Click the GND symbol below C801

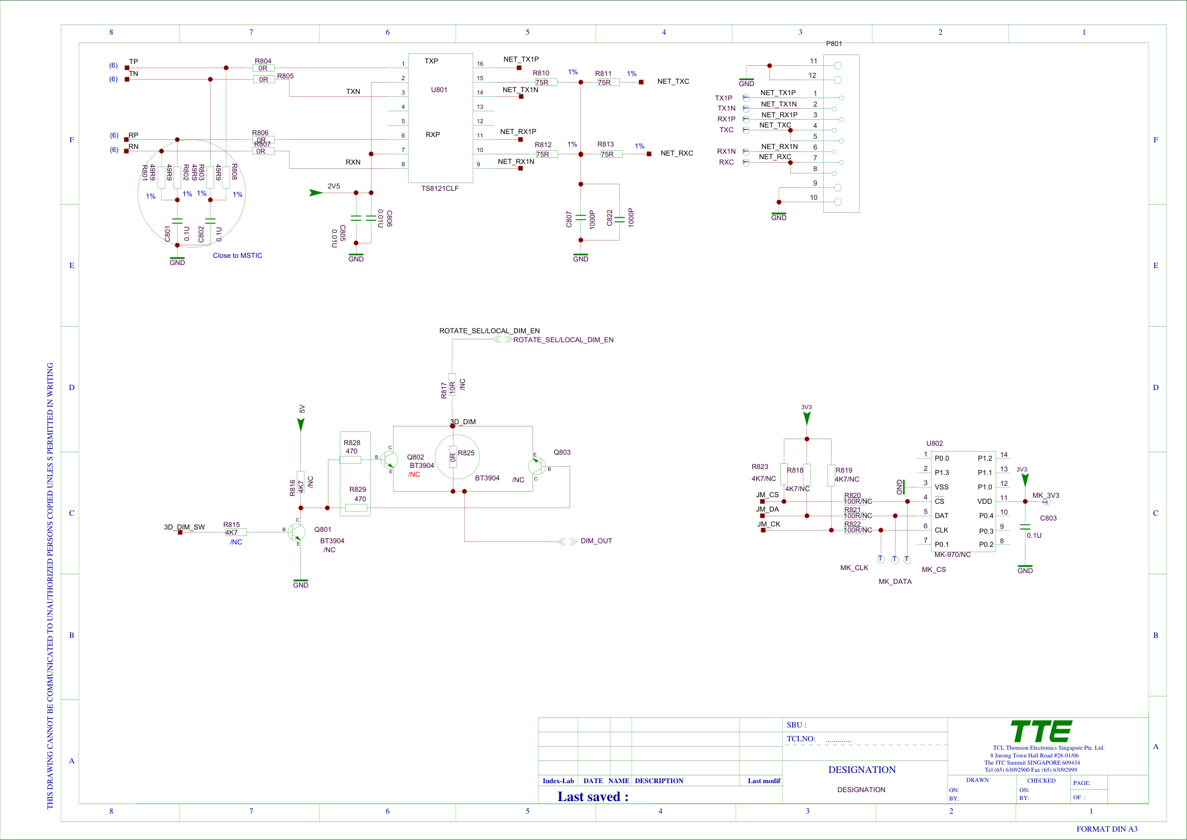(177, 261)
